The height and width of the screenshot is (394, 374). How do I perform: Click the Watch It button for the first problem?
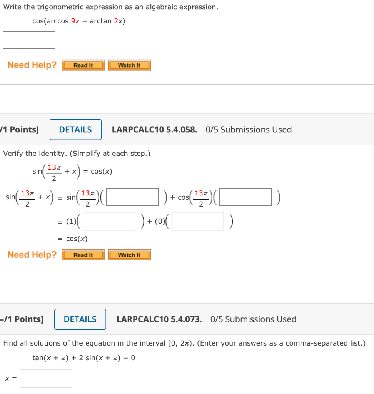tap(129, 65)
